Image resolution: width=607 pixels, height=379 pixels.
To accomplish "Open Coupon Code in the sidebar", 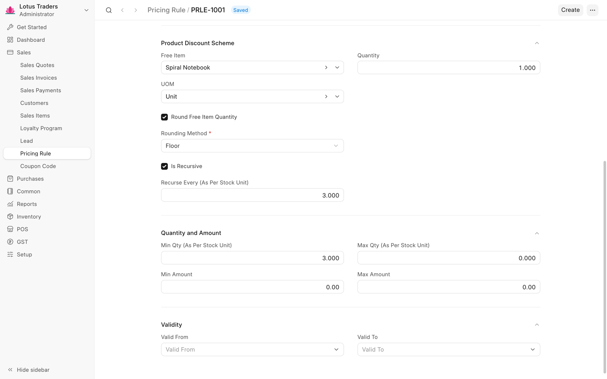I will pos(38,166).
